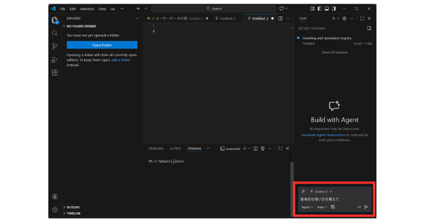Viewport: 425px width, 222px height.
Task: Open the Agent mode dropdown
Action: (307, 207)
